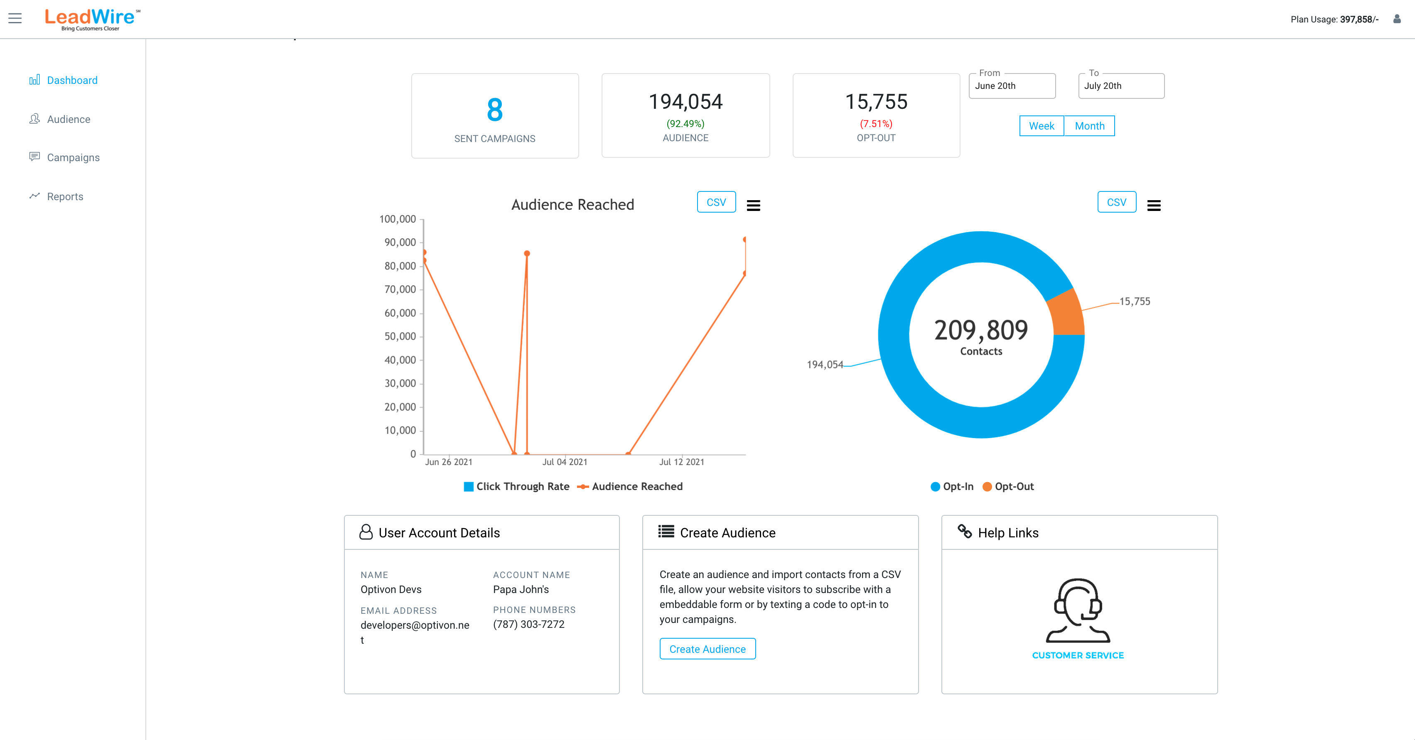Open the hamburger navigation menu
This screenshot has width=1415, height=740.
click(15, 18)
